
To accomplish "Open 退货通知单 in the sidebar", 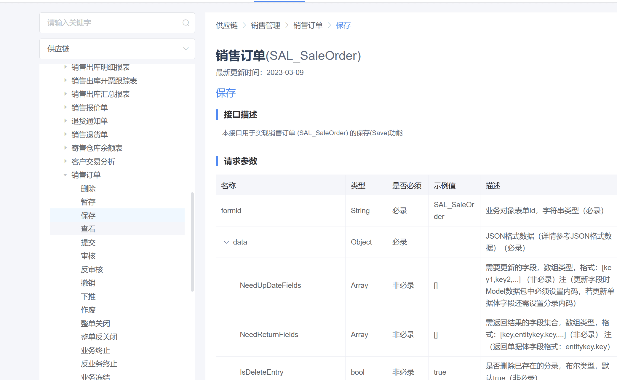I will point(89,121).
